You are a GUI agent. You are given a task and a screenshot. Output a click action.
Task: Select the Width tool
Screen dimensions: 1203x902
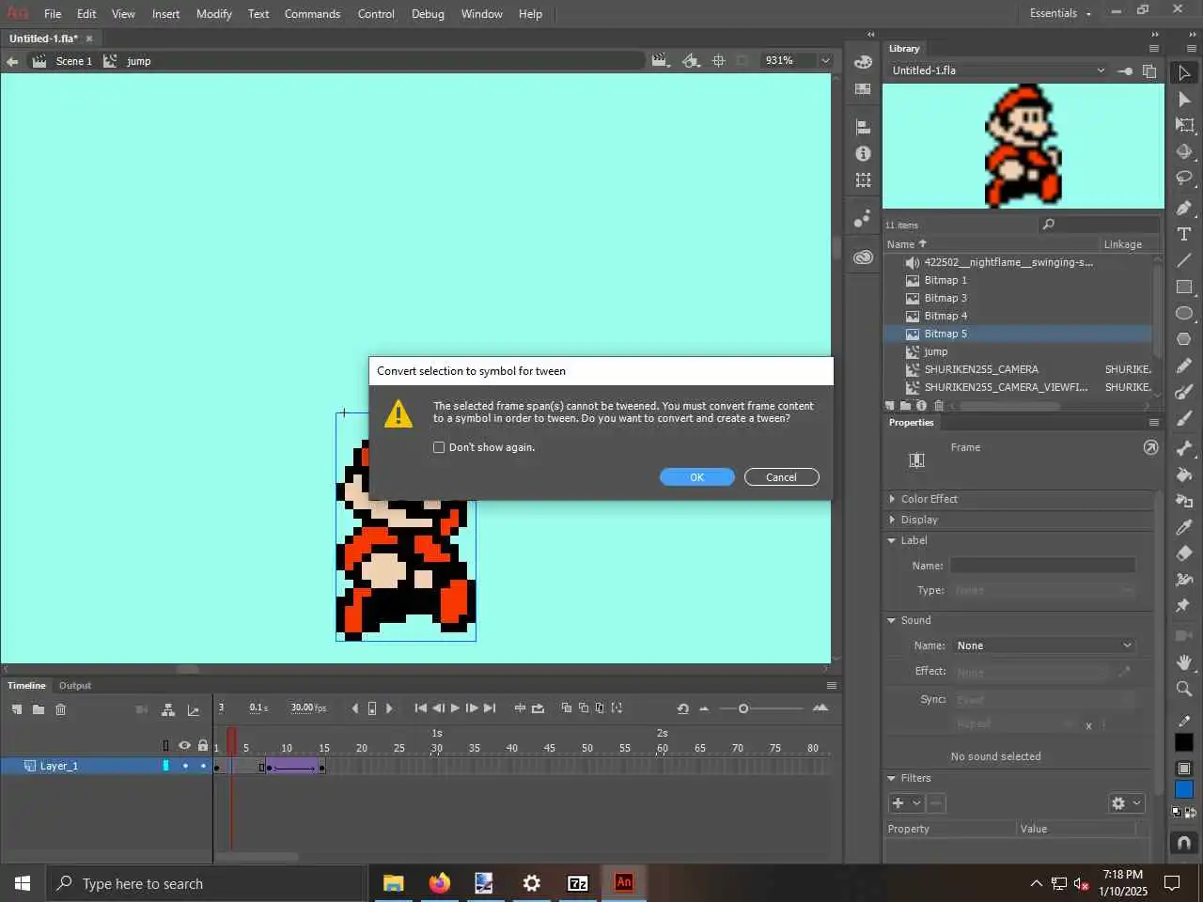(1184, 580)
